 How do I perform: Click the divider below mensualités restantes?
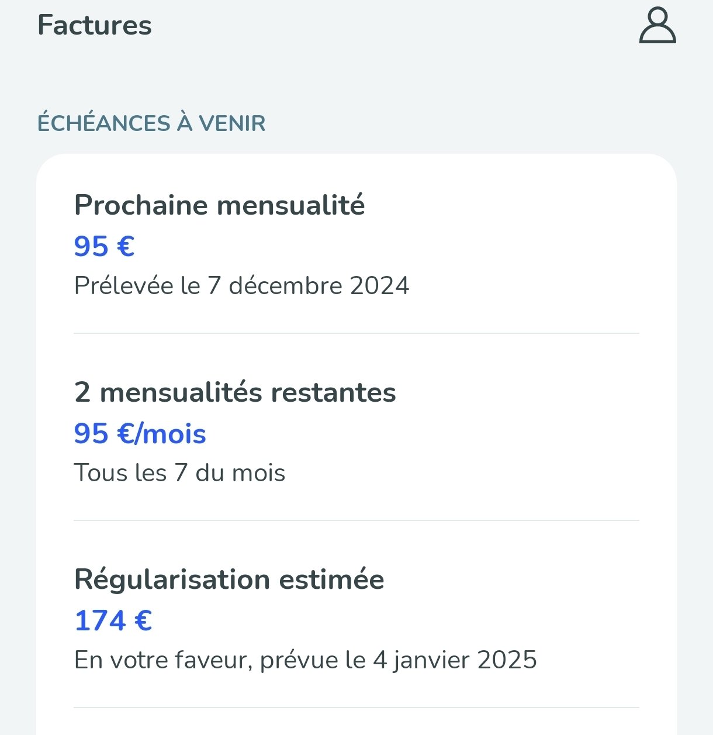click(356, 520)
